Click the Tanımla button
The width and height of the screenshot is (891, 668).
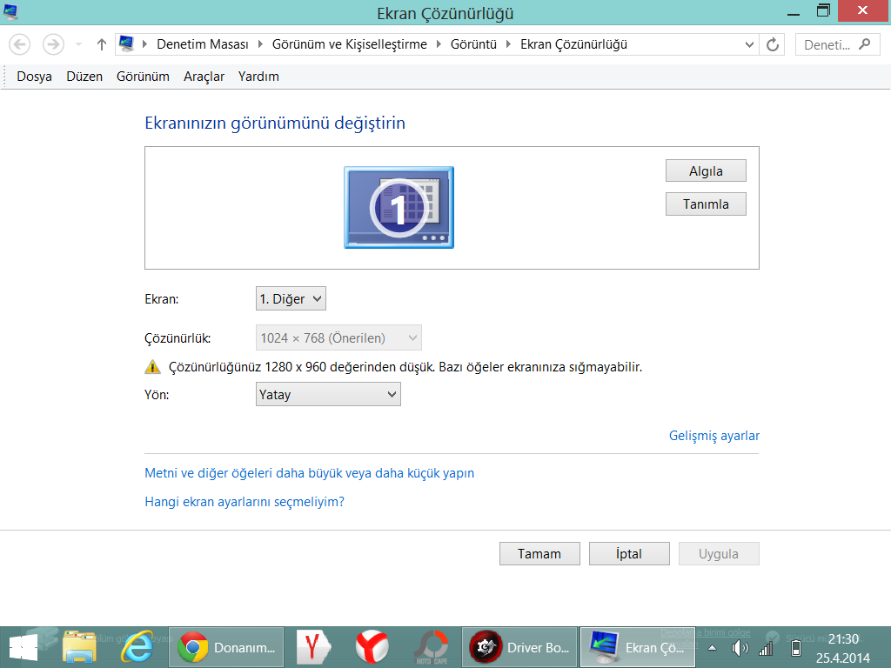coord(706,204)
